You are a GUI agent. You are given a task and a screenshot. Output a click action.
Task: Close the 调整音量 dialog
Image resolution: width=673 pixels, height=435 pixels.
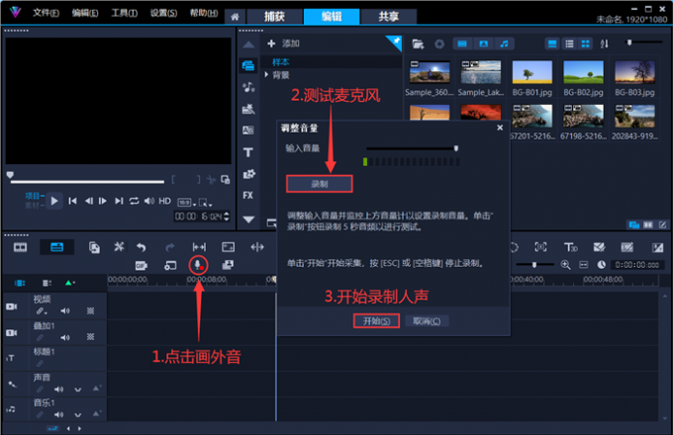(500, 128)
